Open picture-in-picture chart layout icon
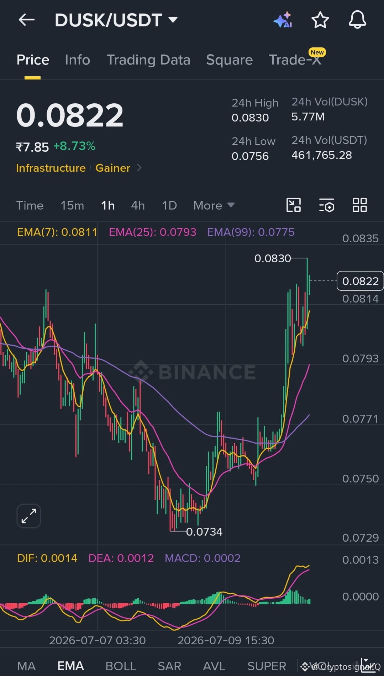Screen dimensions: 384x676 [x=294, y=205]
